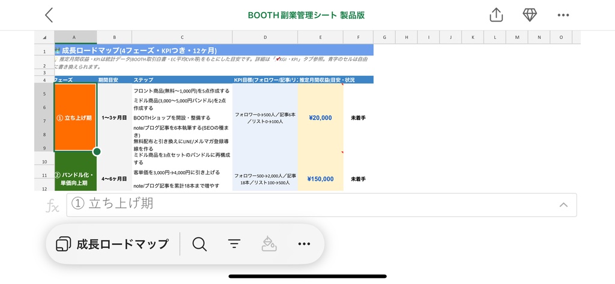
Task: Select step フロント商品(無料〜1,000円)を5点作成する
Action: click(x=182, y=91)
